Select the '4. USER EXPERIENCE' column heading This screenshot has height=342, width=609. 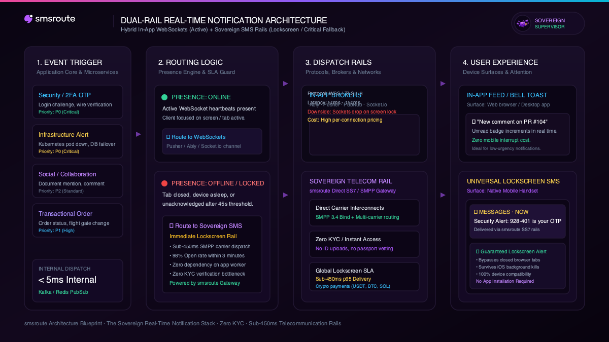coord(499,62)
